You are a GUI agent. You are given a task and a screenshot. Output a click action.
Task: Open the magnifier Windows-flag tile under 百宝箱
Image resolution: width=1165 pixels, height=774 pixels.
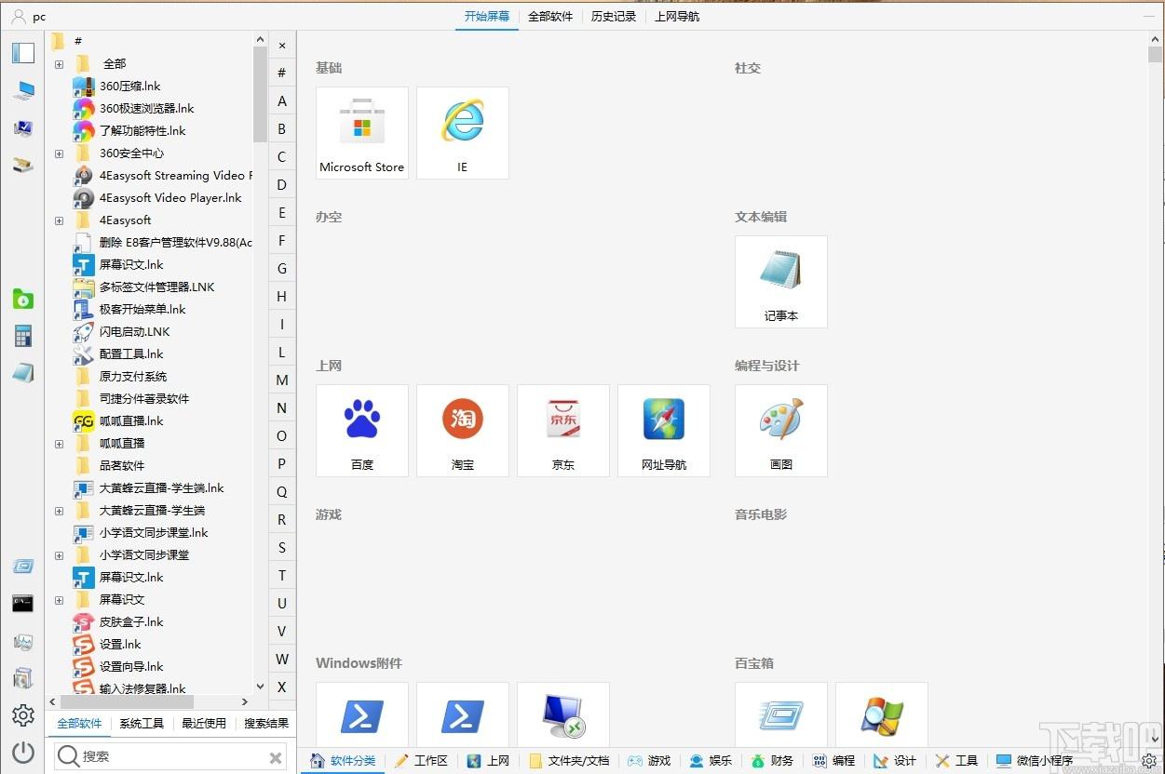tap(882, 714)
